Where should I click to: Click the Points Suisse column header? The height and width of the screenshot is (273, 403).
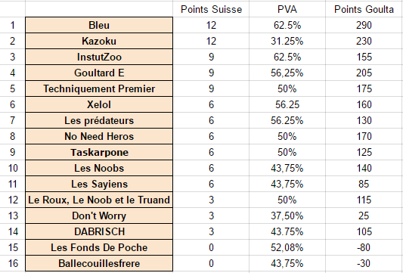211,9
